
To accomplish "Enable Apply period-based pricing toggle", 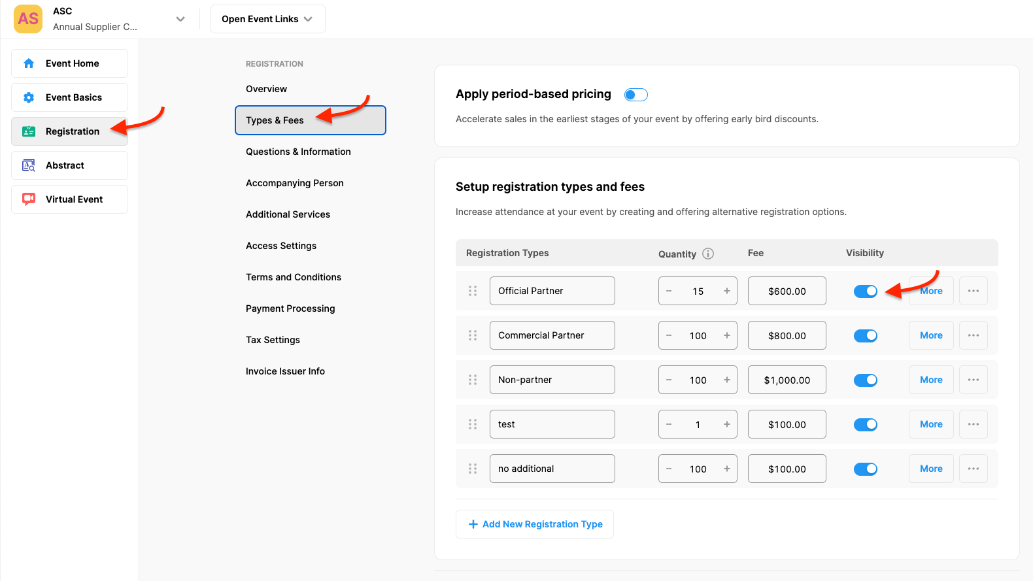I will click(635, 95).
